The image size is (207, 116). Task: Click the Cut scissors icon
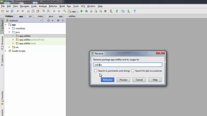28,11
